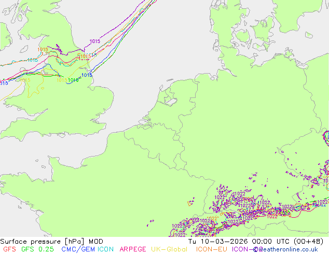Click the Surface pressure [hPa] MOD title

point(51,242)
